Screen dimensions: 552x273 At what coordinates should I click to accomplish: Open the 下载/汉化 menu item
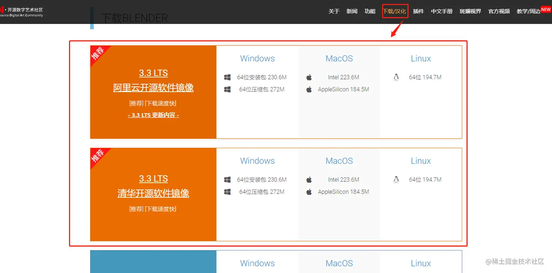pyautogui.click(x=394, y=11)
